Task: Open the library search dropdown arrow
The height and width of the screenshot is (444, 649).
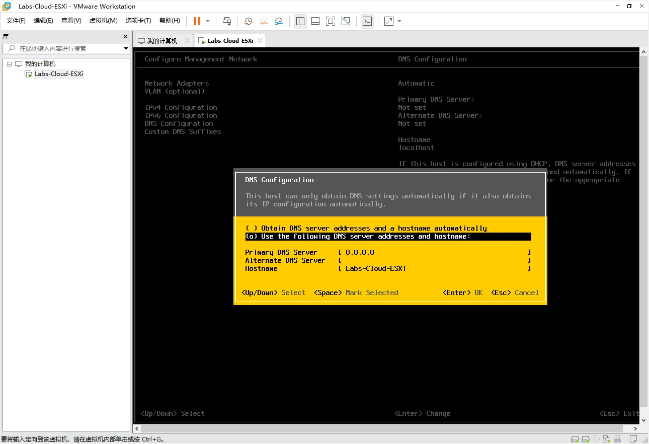Action: 126,48
